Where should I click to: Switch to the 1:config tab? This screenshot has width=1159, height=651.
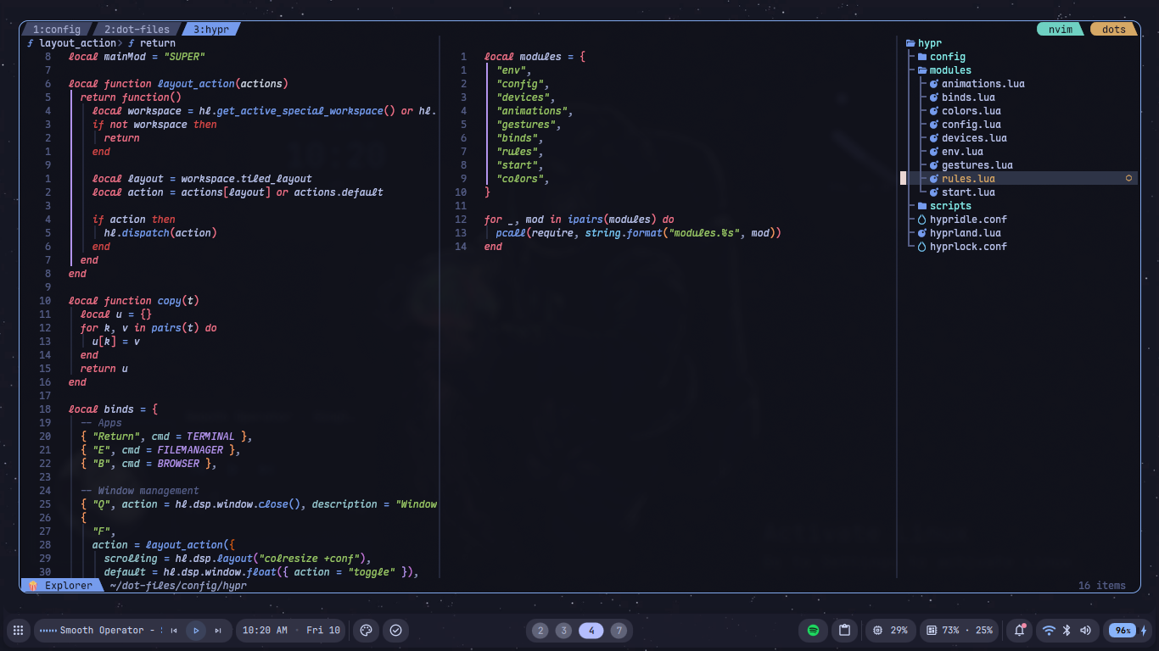point(56,30)
